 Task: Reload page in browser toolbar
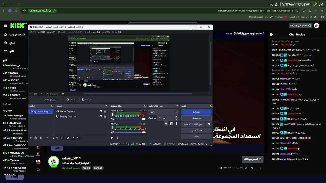tap(310, 11)
